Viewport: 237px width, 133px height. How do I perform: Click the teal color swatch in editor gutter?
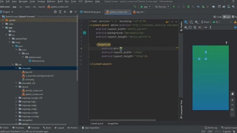(x=84, y=33)
